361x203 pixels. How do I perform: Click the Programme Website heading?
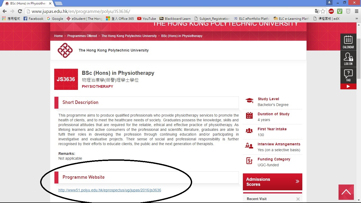pos(84,177)
